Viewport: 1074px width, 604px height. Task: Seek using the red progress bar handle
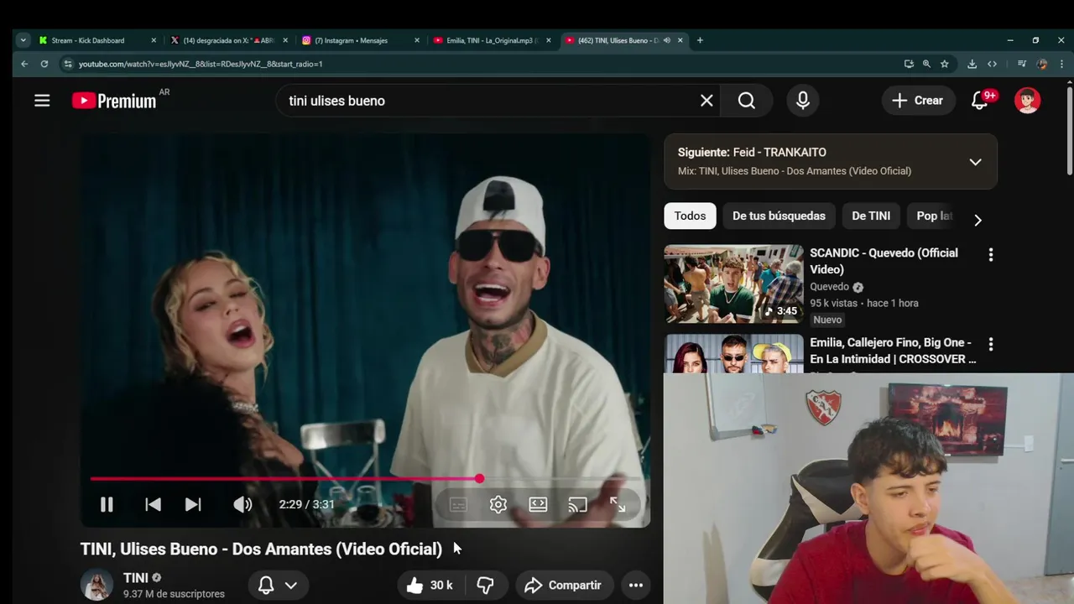pyautogui.click(x=479, y=478)
